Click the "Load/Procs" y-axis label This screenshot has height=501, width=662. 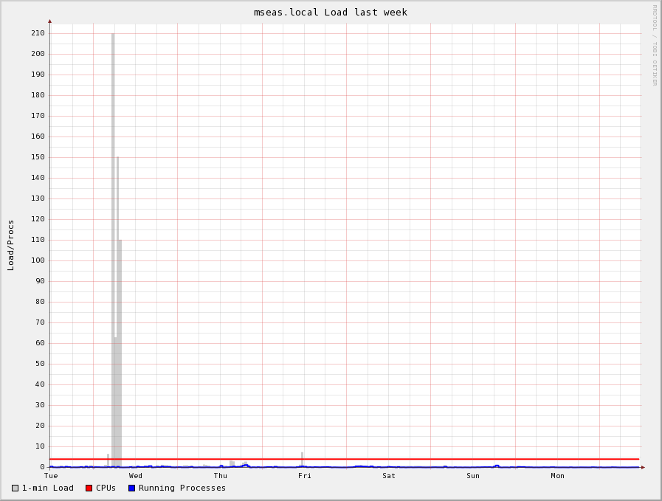(x=11, y=245)
